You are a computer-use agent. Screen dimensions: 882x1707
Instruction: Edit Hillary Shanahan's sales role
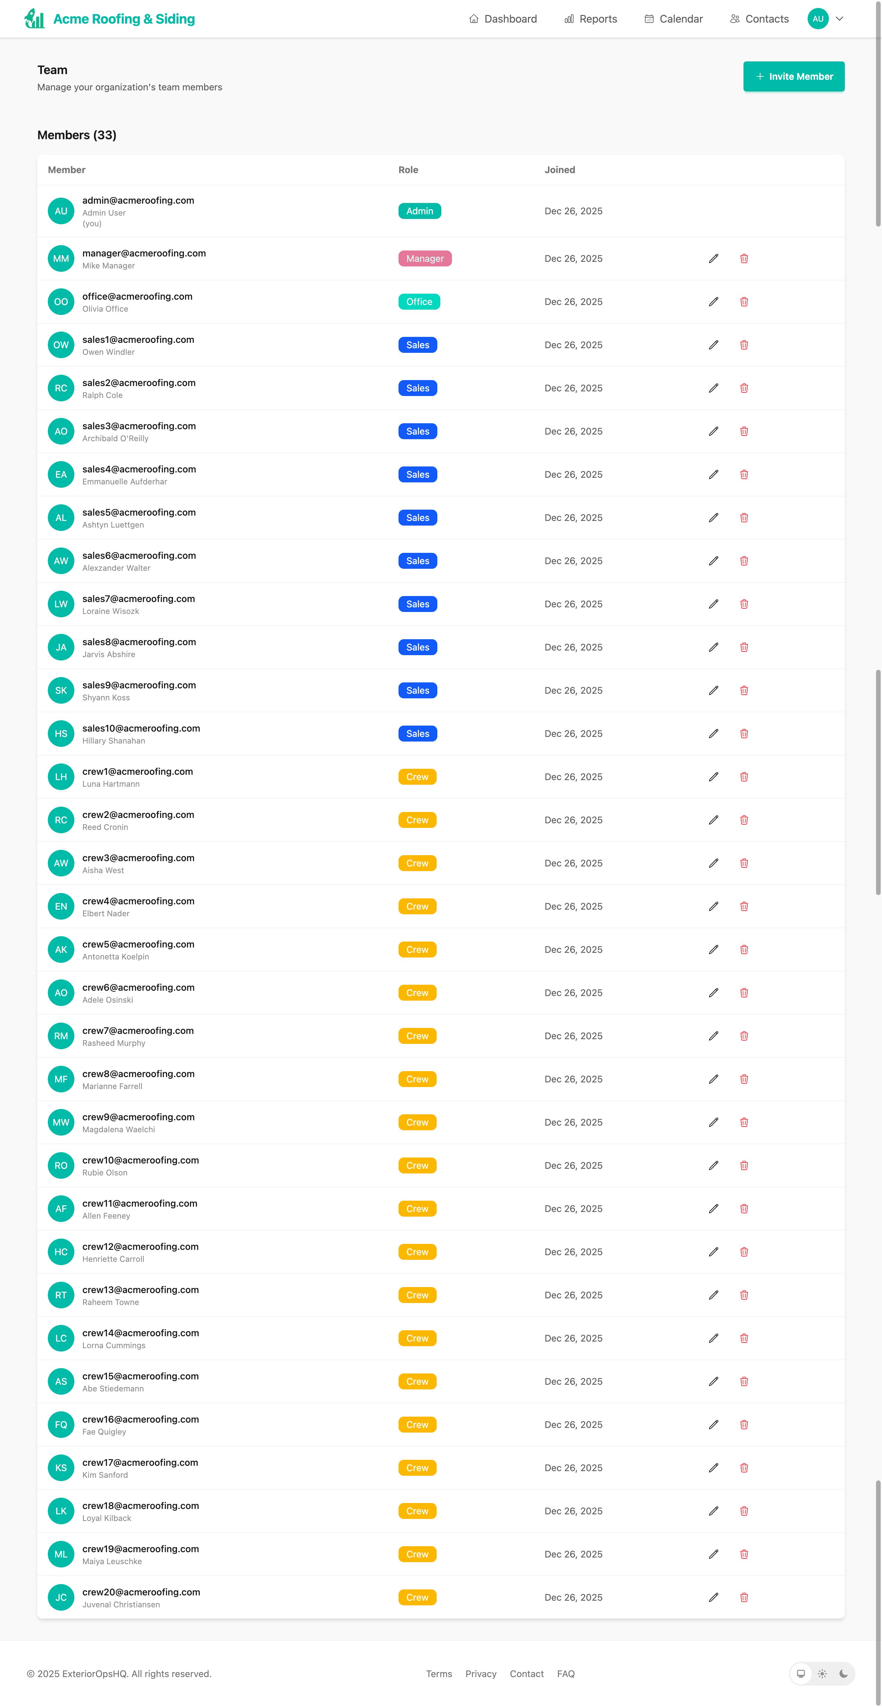(x=713, y=734)
